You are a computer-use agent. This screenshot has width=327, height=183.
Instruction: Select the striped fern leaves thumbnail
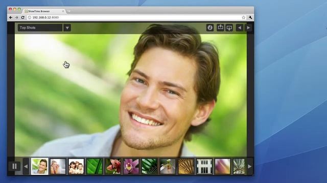[x=149, y=166]
